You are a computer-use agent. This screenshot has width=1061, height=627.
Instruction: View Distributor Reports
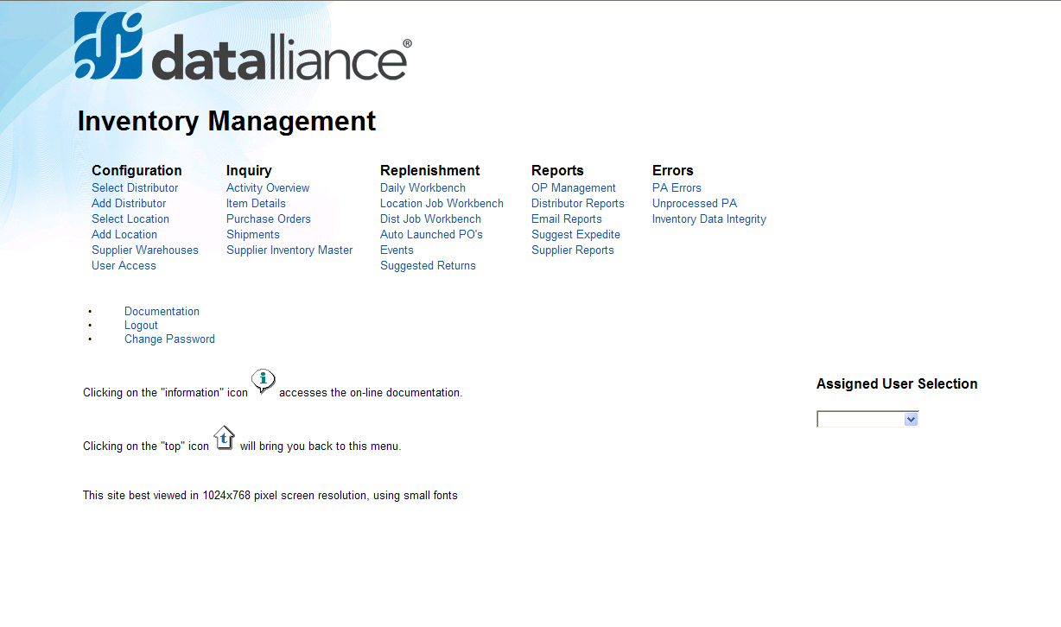tap(578, 203)
